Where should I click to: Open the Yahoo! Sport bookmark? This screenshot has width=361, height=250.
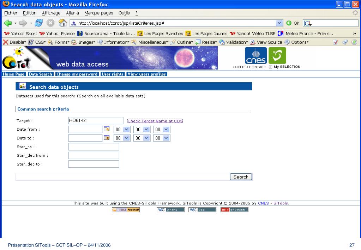coord(20,34)
